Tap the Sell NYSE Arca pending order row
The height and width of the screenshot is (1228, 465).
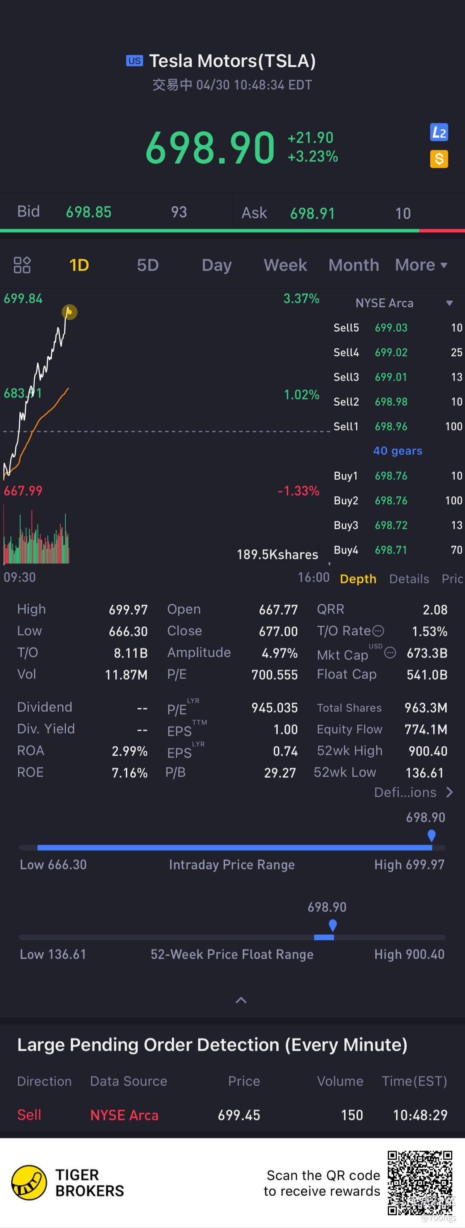click(232, 1115)
